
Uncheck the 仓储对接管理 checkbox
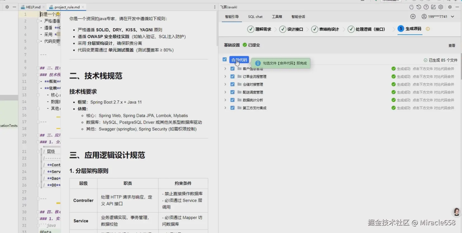tap(232, 84)
